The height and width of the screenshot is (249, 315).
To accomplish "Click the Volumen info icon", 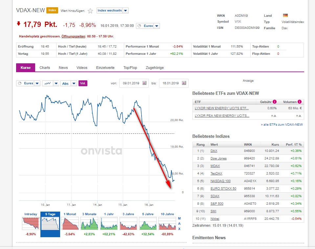I will pos(300,102).
